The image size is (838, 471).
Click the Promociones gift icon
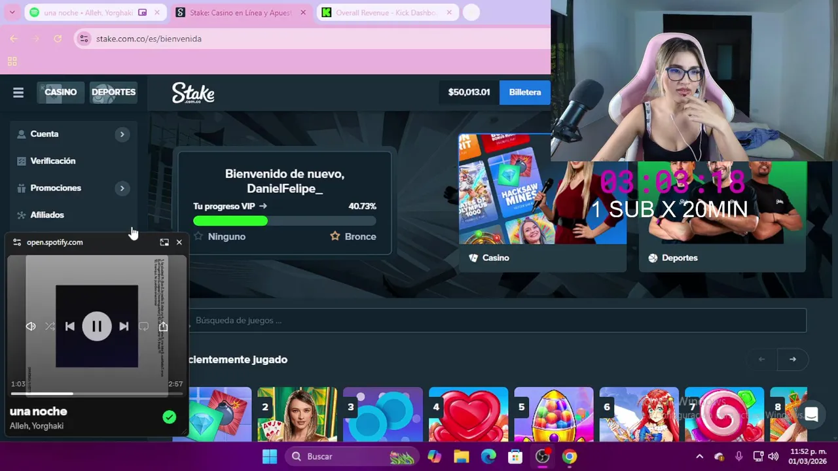[21, 188]
